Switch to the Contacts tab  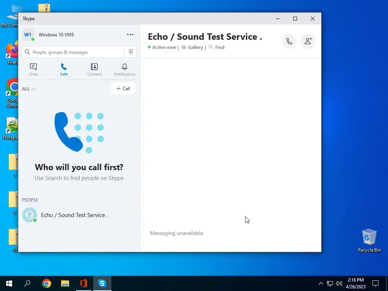(94, 70)
